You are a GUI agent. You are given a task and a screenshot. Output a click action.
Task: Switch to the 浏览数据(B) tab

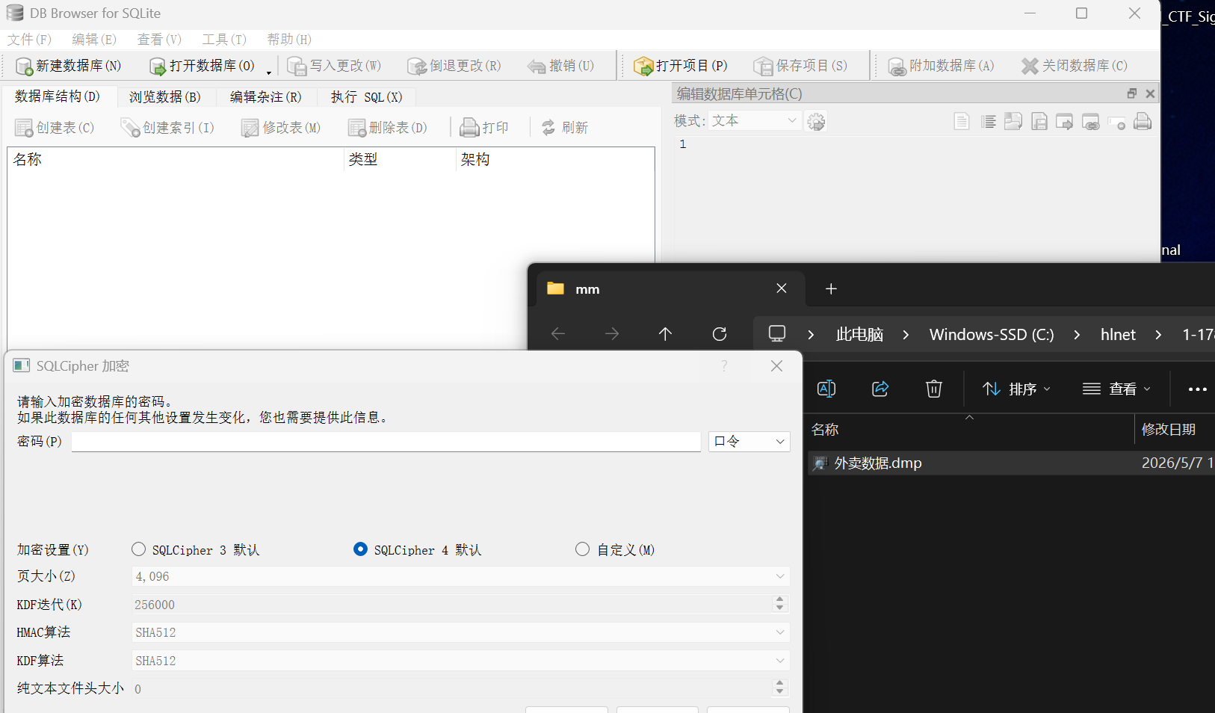165,97
